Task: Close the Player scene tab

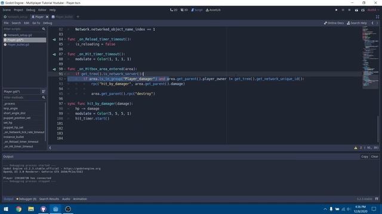Action: 47,17
